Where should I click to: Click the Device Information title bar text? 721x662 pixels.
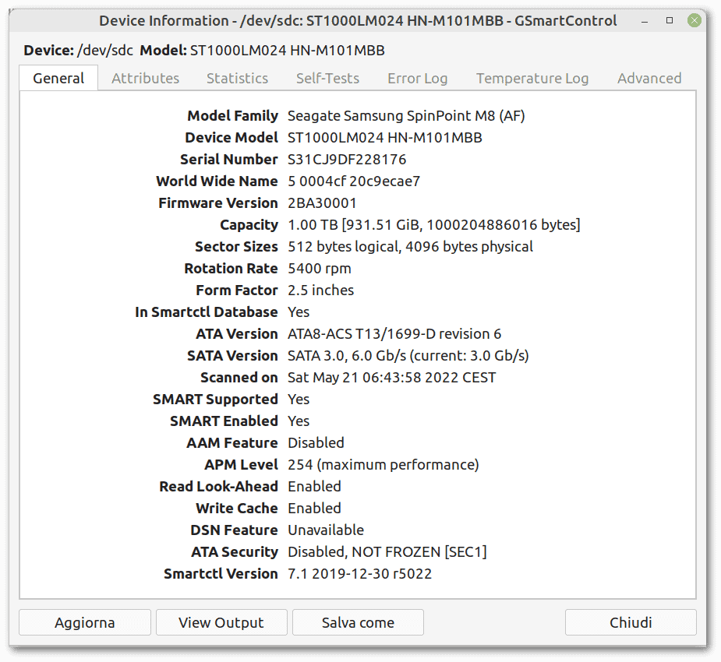[358, 21]
